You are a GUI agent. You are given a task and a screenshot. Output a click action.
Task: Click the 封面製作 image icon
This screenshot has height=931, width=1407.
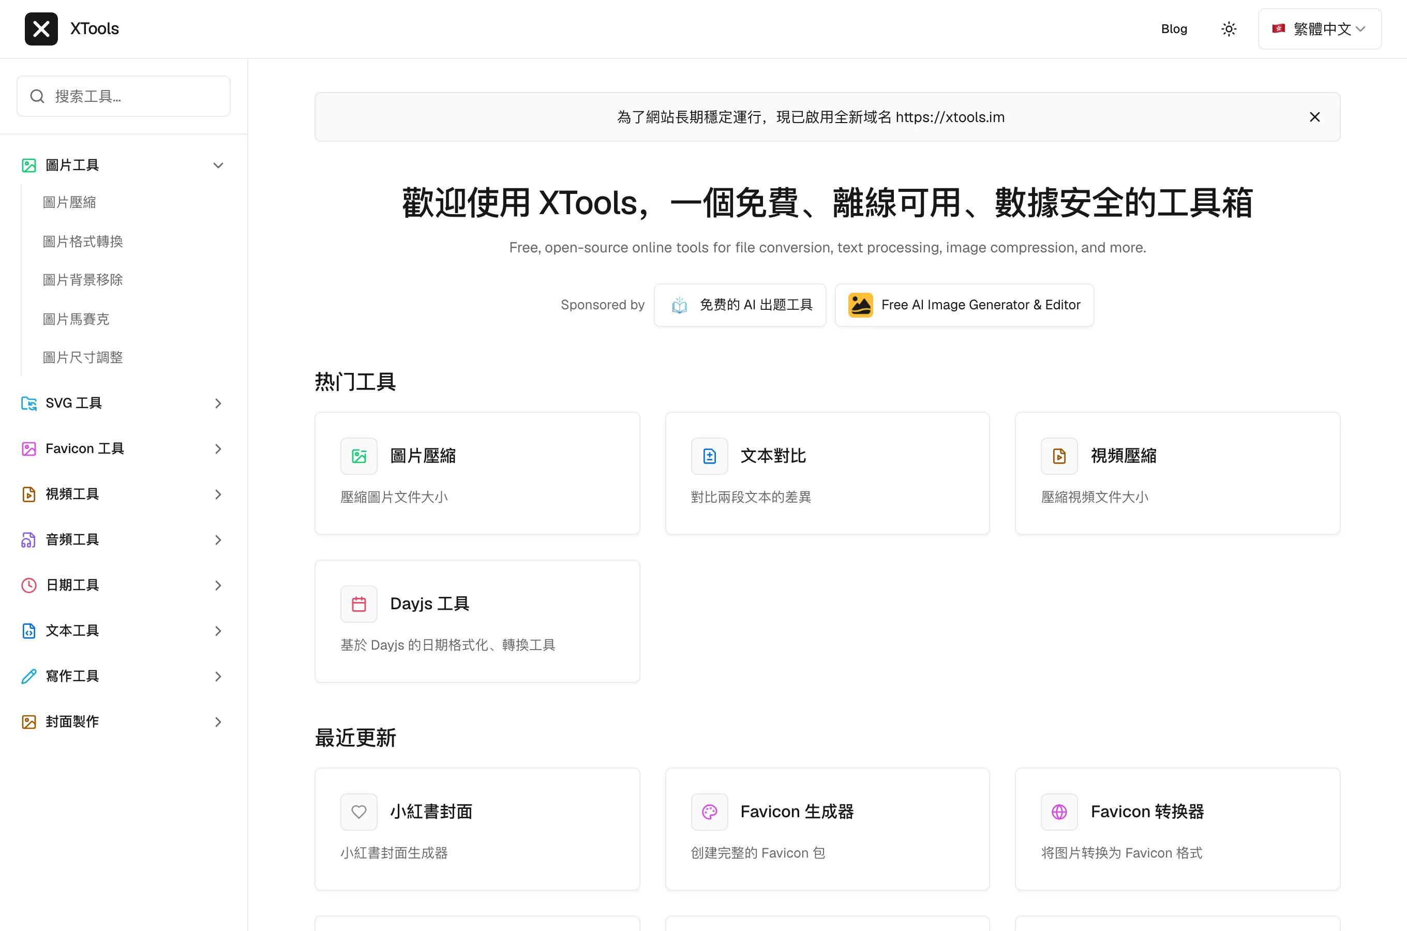(28, 722)
